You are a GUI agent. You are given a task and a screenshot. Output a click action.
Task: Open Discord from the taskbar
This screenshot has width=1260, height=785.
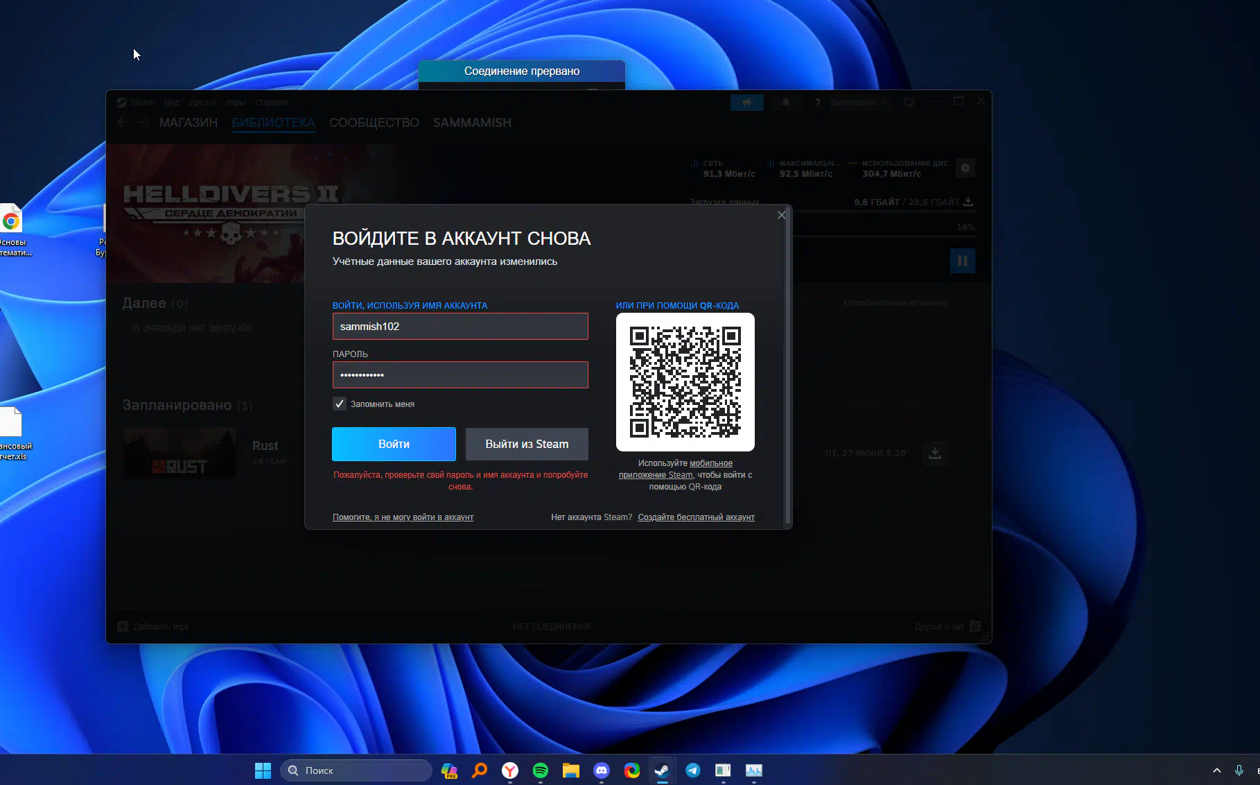click(602, 770)
